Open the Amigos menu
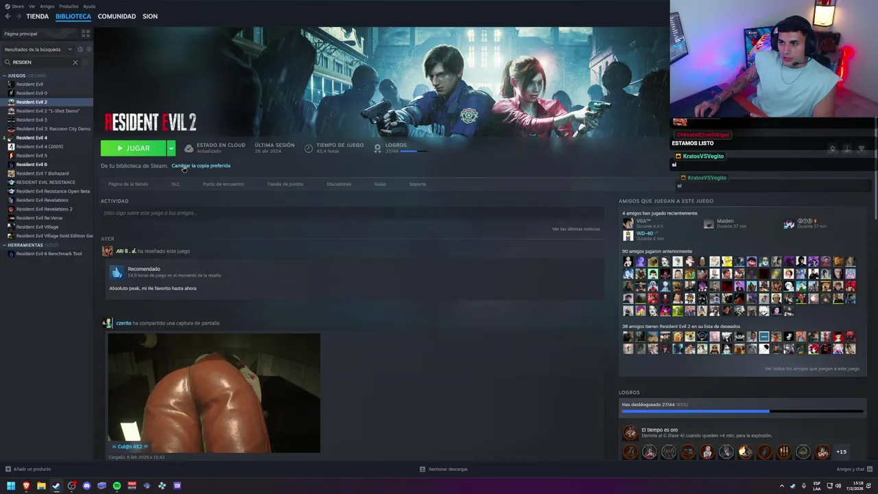The image size is (878, 494). click(47, 6)
